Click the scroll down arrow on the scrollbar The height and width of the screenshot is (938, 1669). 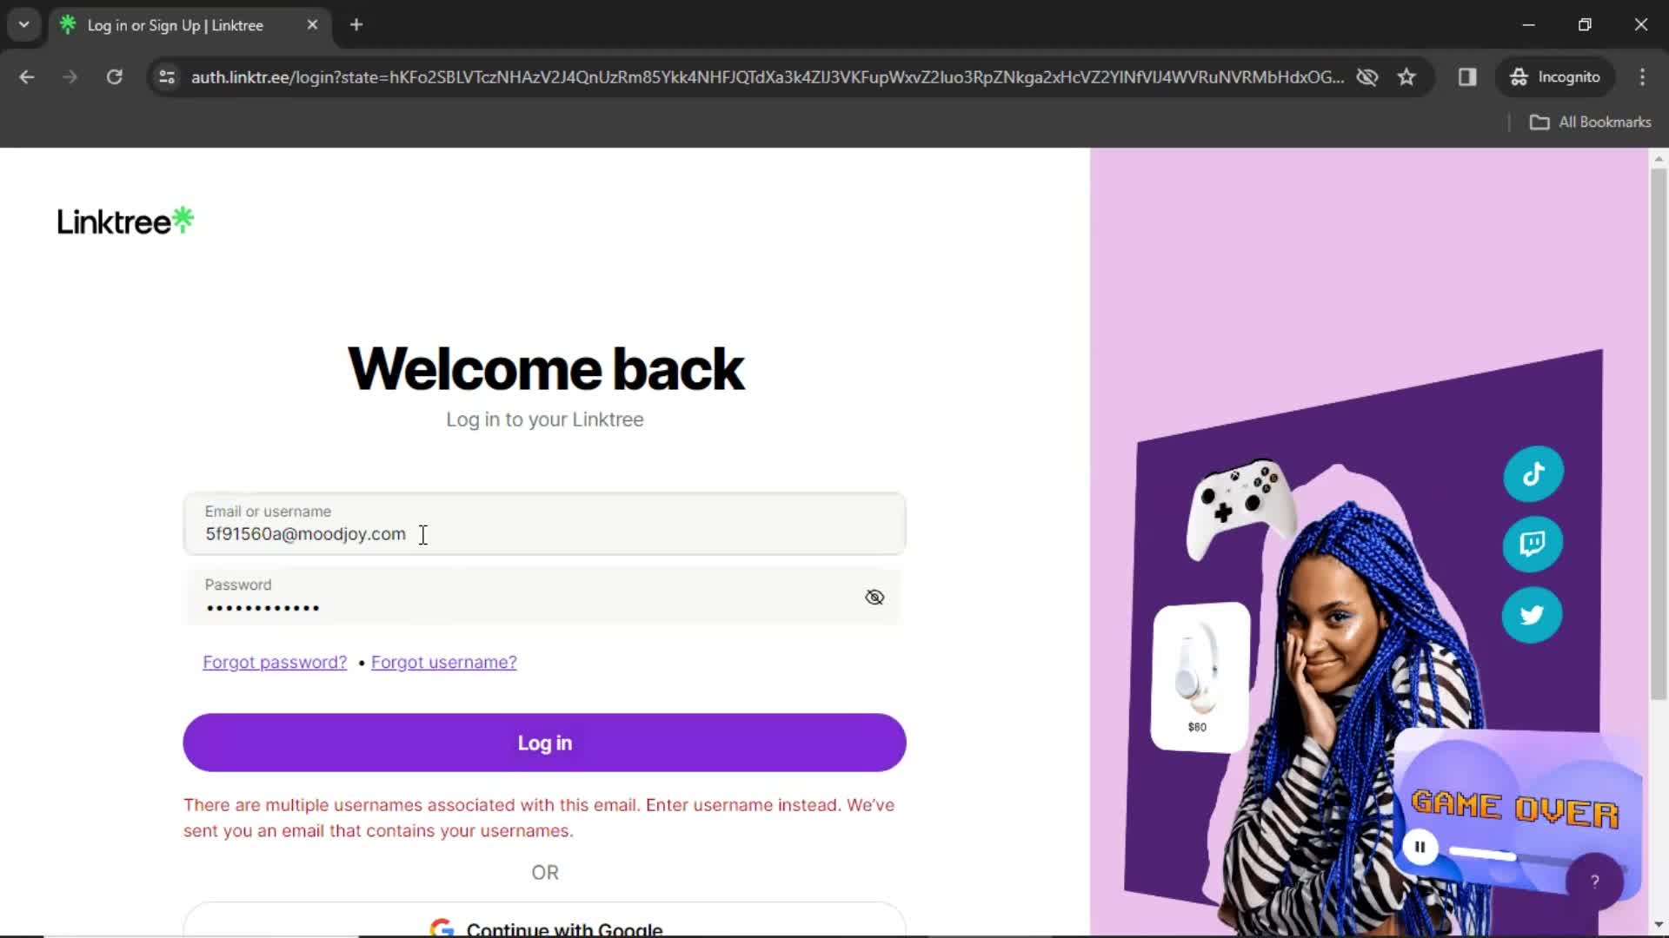(1659, 925)
